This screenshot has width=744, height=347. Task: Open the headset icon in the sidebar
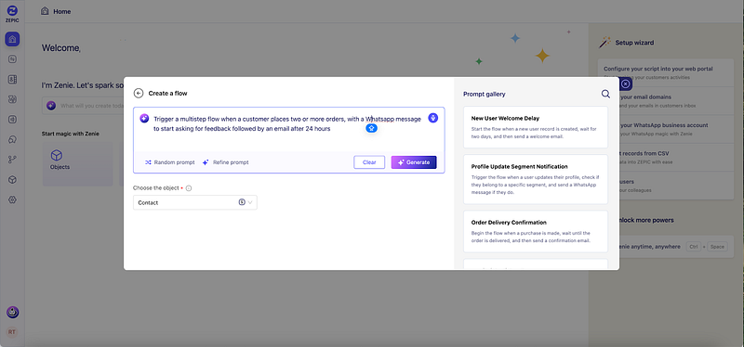pos(12,140)
